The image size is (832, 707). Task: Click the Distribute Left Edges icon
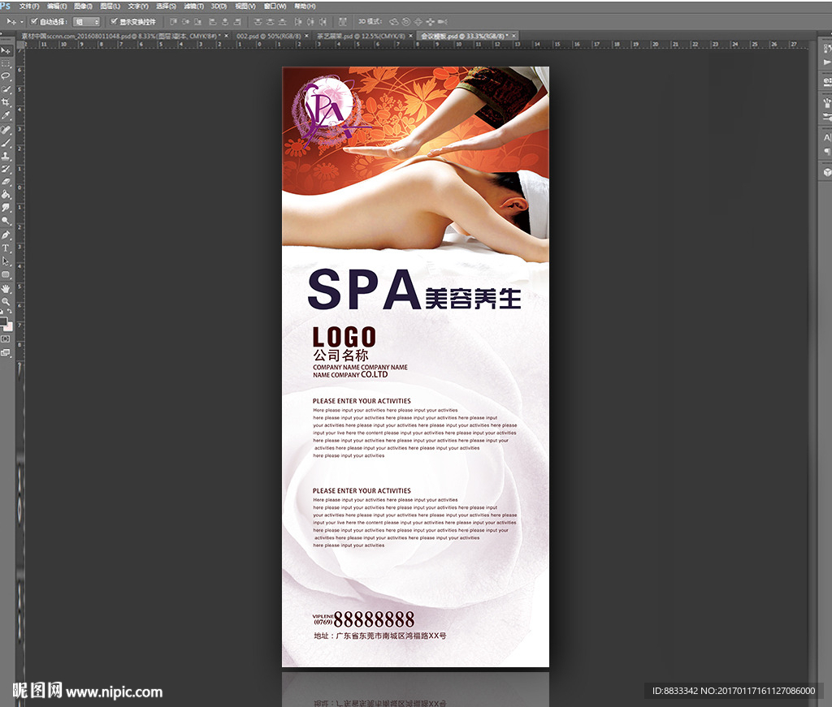pyautogui.click(x=297, y=22)
